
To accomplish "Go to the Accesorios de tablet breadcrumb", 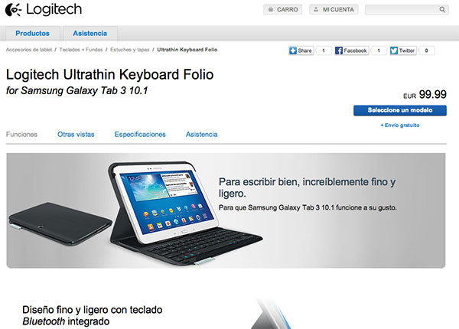I will [x=29, y=50].
